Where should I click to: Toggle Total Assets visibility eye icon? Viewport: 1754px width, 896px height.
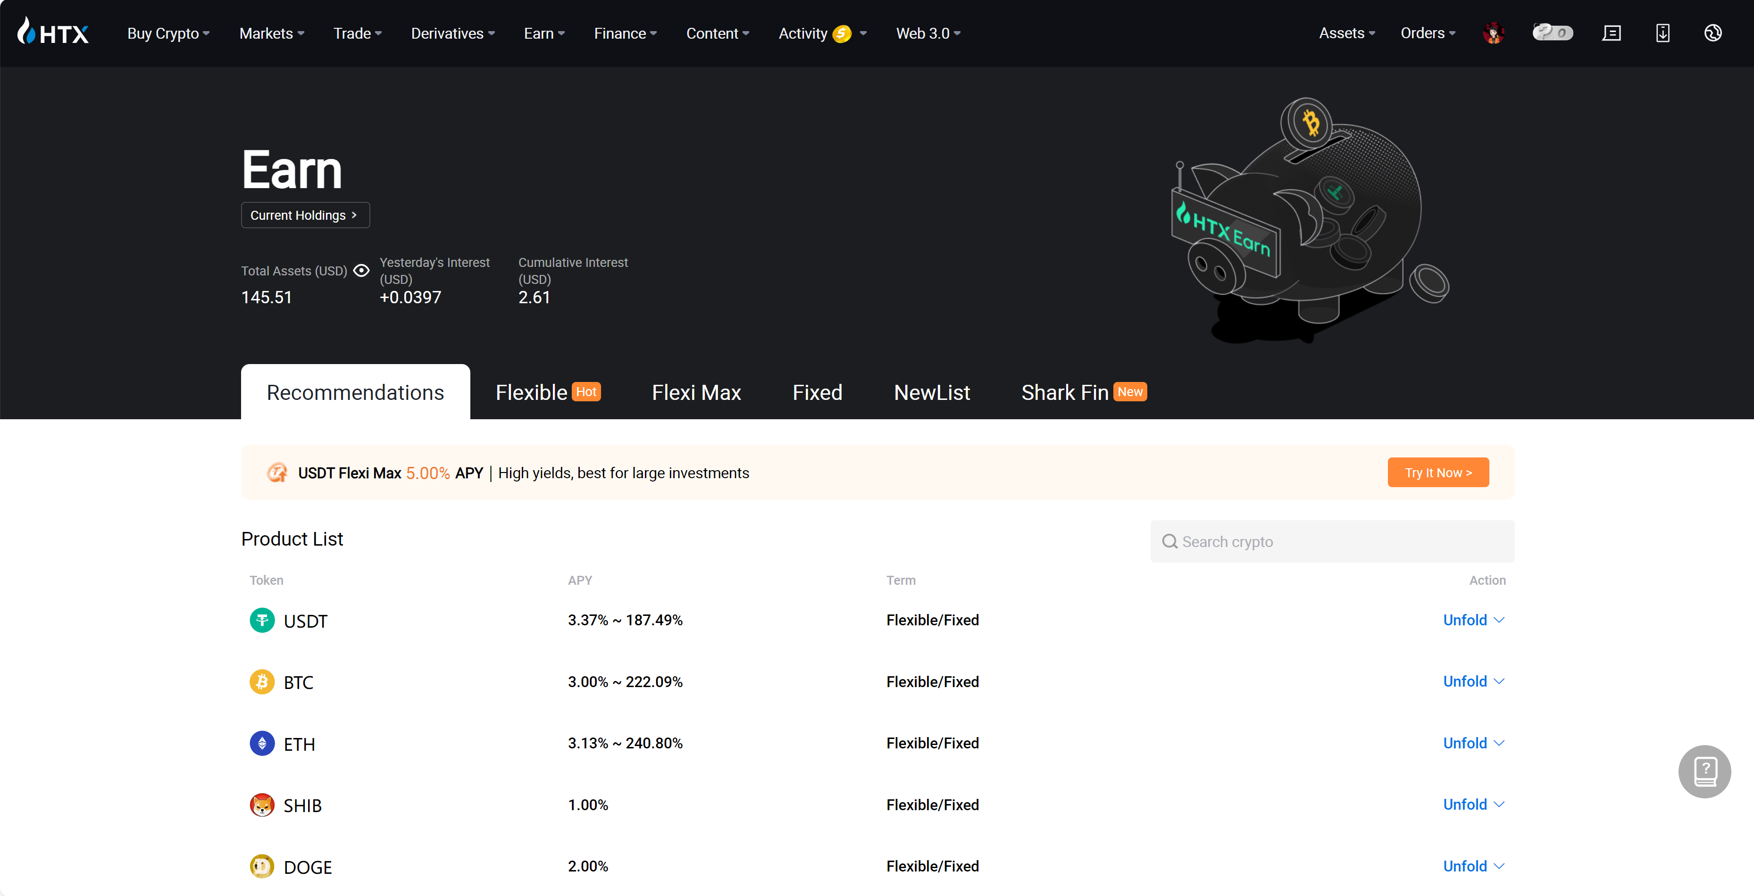tap(361, 270)
